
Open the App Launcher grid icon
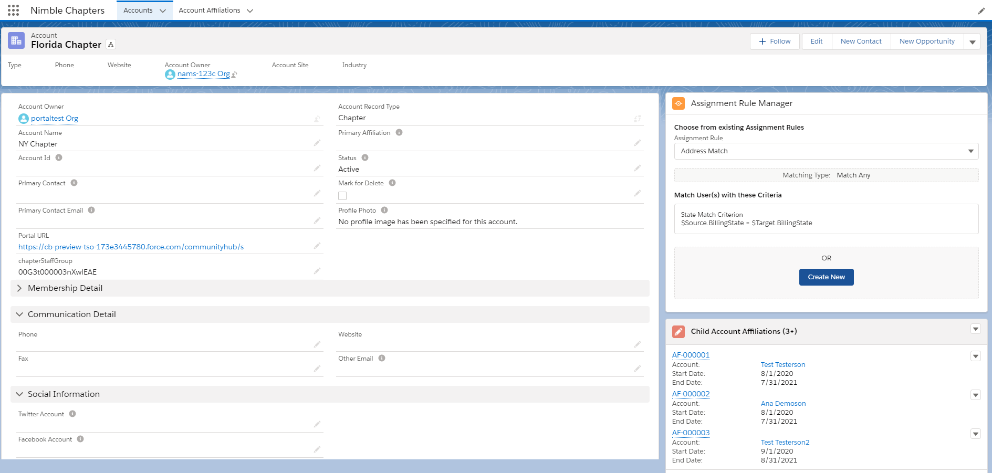point(13,10)
